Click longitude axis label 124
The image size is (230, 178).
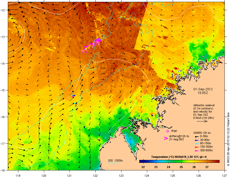click(x=147, y=176)
